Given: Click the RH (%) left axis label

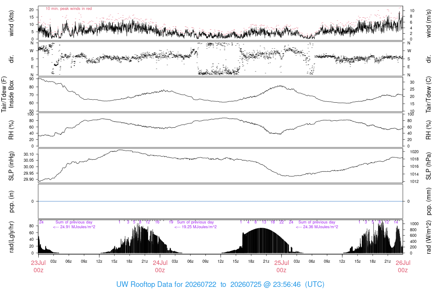Looking at the screenshot, I should pyautogui.click(x=12, y=130).
